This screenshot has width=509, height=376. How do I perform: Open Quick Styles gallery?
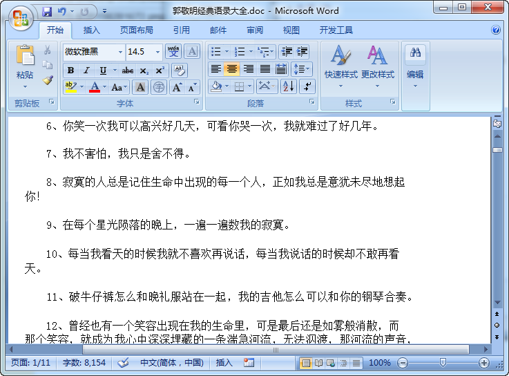341,66
